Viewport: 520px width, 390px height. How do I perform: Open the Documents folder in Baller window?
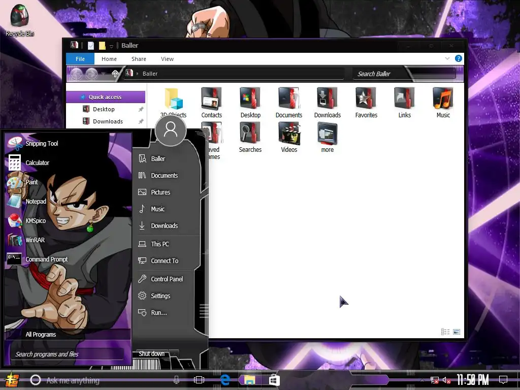coord(289,103)
